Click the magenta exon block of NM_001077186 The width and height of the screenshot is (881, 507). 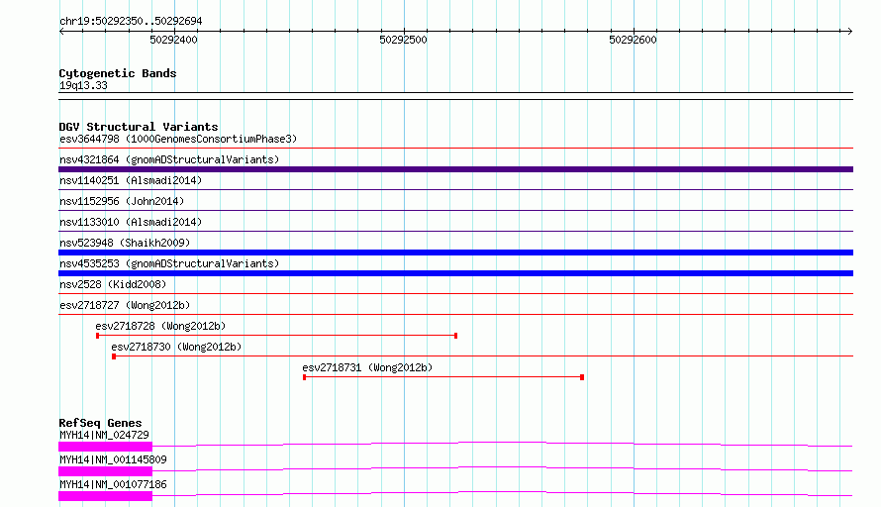coord(105,496)
